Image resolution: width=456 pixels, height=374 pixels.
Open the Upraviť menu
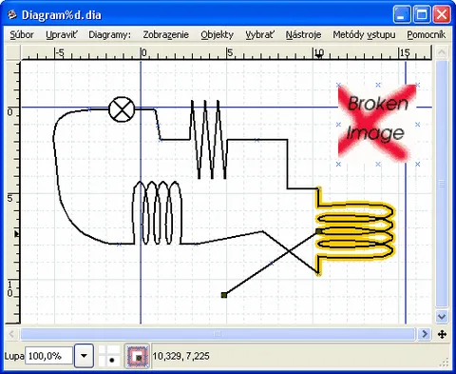click(x=61, y=35)
